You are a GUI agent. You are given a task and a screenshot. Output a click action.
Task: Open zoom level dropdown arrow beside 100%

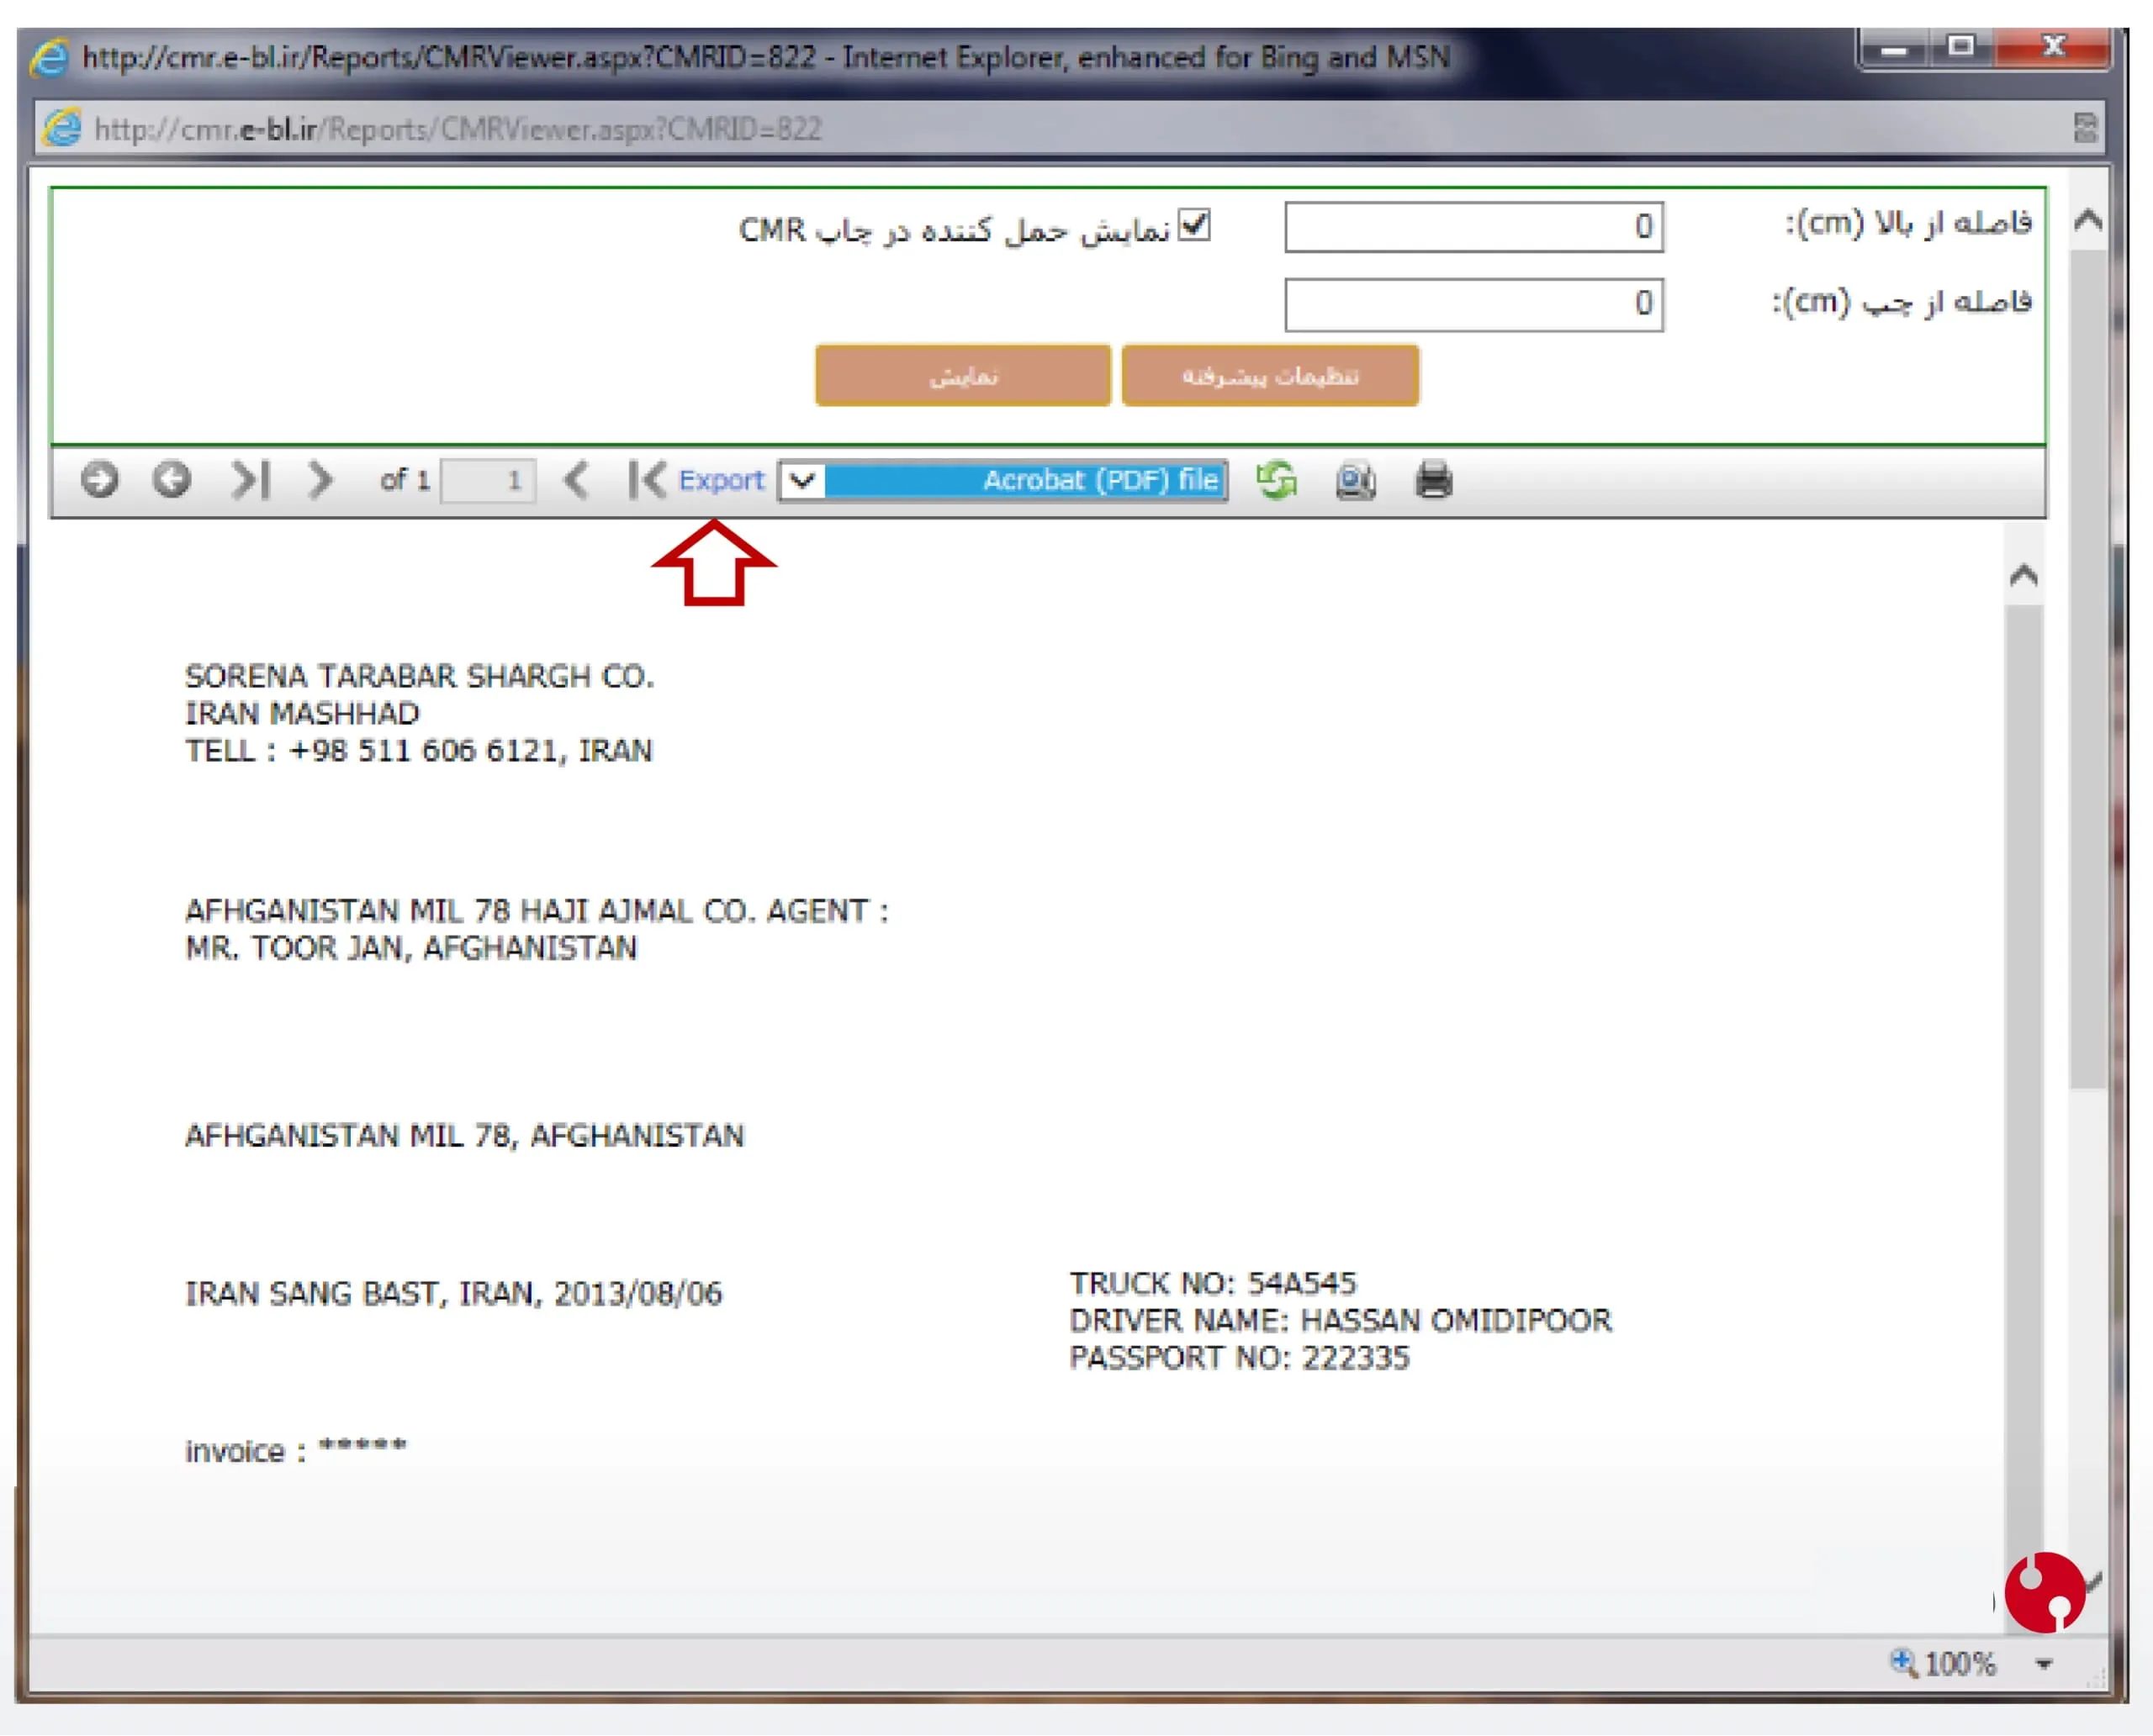coord(2044,1664)
